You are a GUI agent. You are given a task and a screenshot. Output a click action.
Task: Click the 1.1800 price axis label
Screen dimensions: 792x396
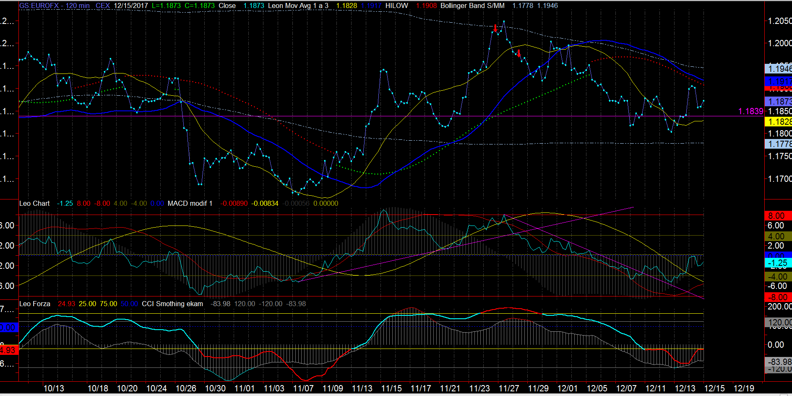point(779,134)
